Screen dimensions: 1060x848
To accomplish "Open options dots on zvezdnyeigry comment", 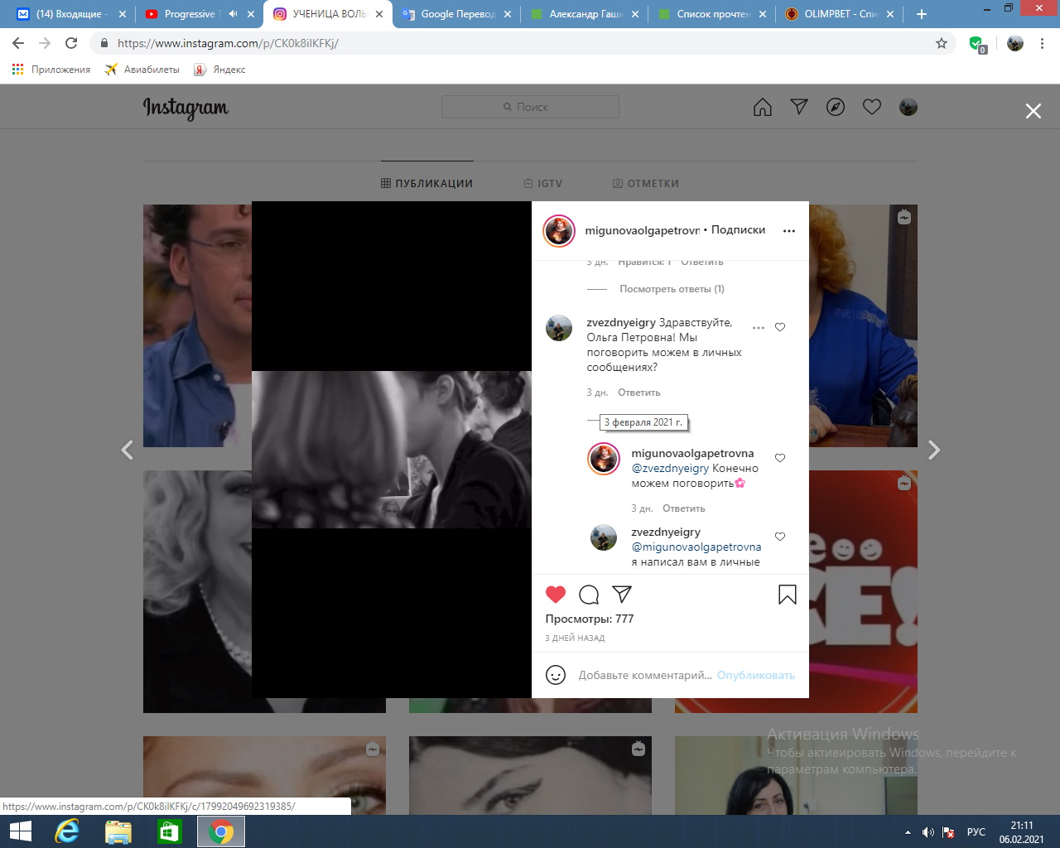I will point(759,328).
